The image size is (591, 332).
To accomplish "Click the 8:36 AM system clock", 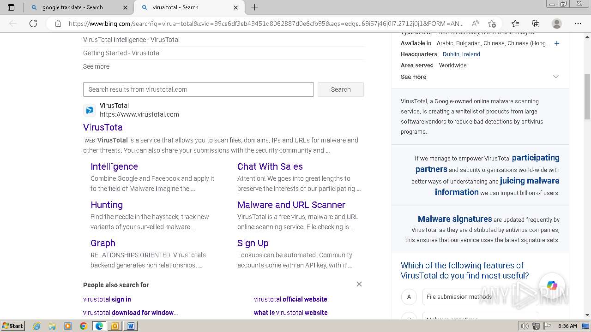I will coord(567,326).
